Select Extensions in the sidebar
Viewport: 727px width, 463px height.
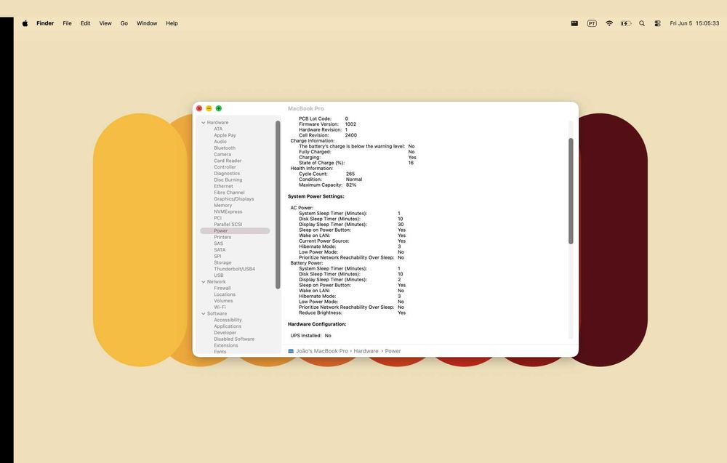coord(226,346)
